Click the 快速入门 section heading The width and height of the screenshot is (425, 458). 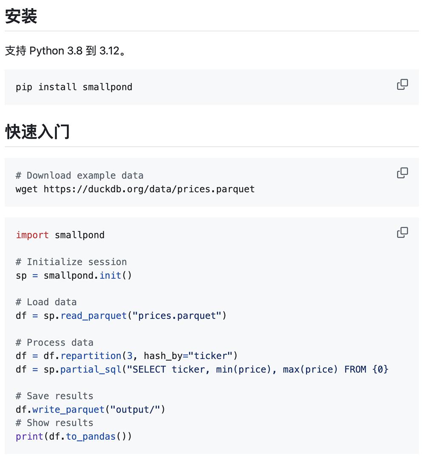37,132
